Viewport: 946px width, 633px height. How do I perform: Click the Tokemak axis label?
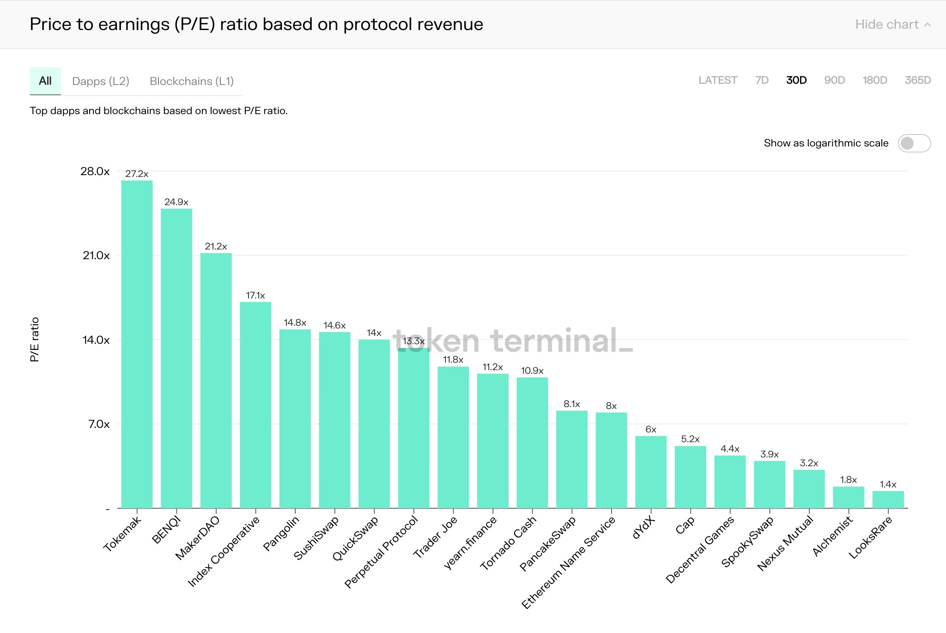tap(122, 534)
